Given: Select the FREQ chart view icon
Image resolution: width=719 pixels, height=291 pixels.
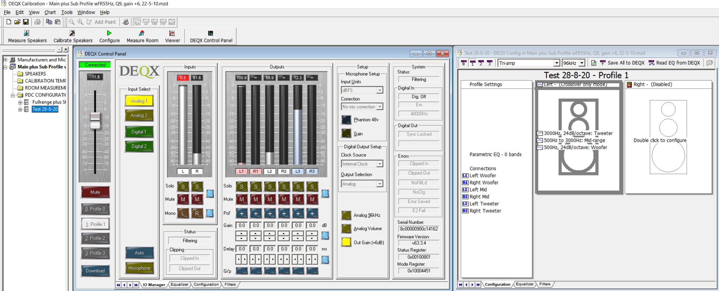Looking at the screenshot, I should [x=137, y=22].
